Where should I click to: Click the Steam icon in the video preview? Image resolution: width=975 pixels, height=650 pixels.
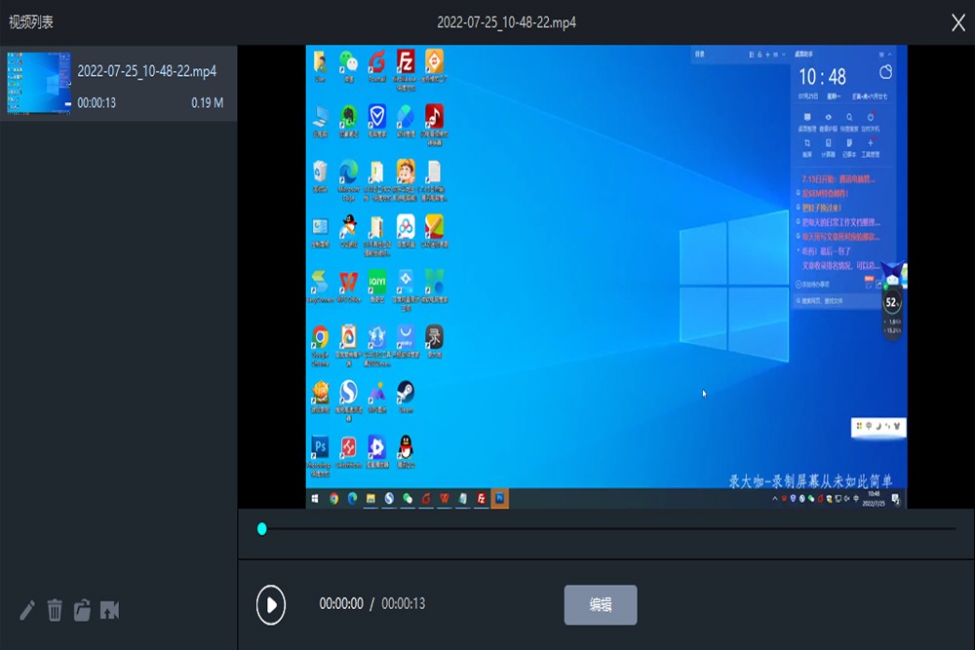(x=405, y=390)
